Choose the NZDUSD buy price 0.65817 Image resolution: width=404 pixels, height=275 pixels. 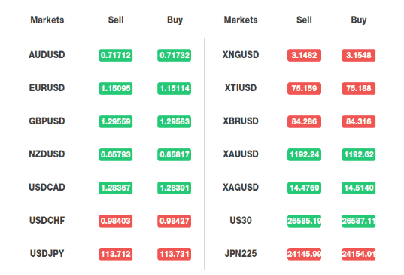pyautogui.click(x=175, y=154)
